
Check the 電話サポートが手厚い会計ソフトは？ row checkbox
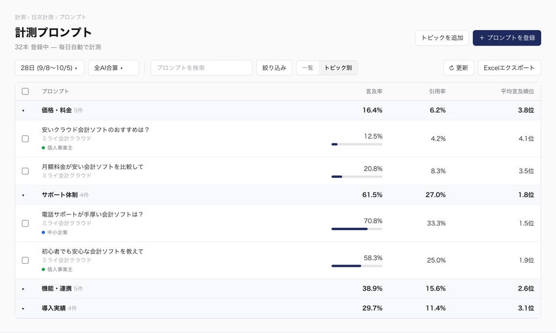click(x=25, y=223)
